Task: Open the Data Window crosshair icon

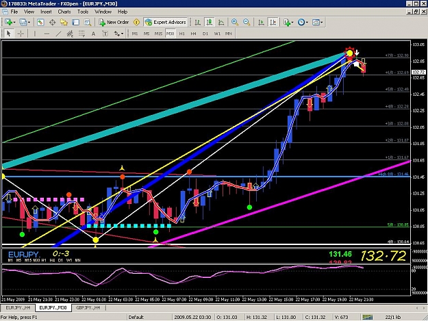Action: coord(52,23)
